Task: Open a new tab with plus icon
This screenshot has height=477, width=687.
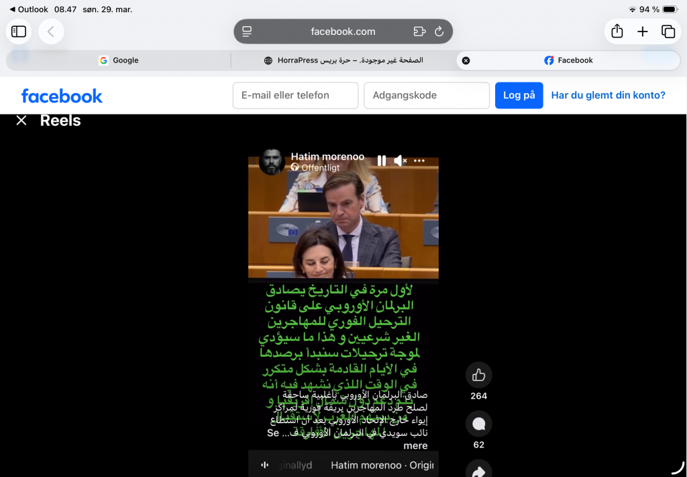Action: tap(643, 31)
